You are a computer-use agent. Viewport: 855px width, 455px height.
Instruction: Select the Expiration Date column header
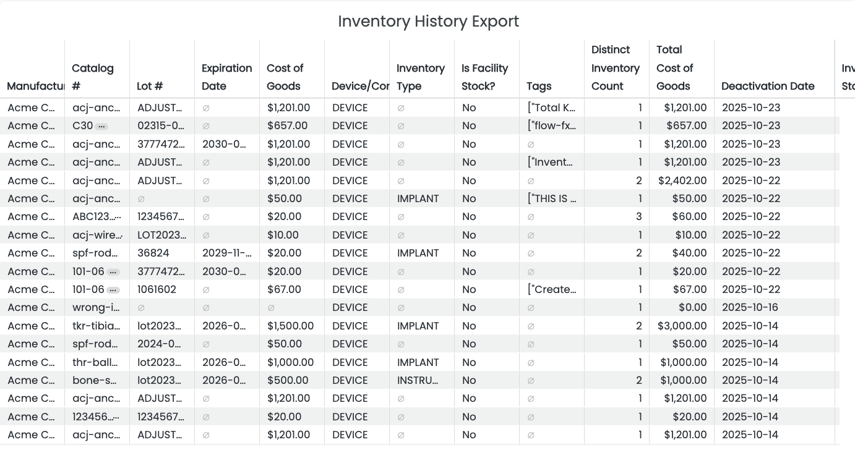(226, 77)
